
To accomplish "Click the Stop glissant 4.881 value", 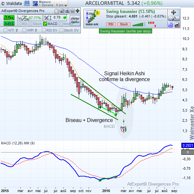I will point(133,17).
